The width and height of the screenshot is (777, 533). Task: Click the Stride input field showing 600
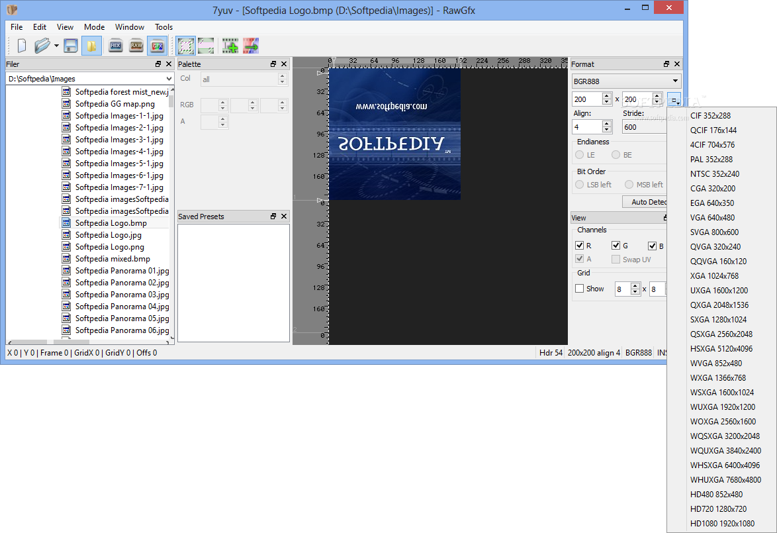pos(644,127)
